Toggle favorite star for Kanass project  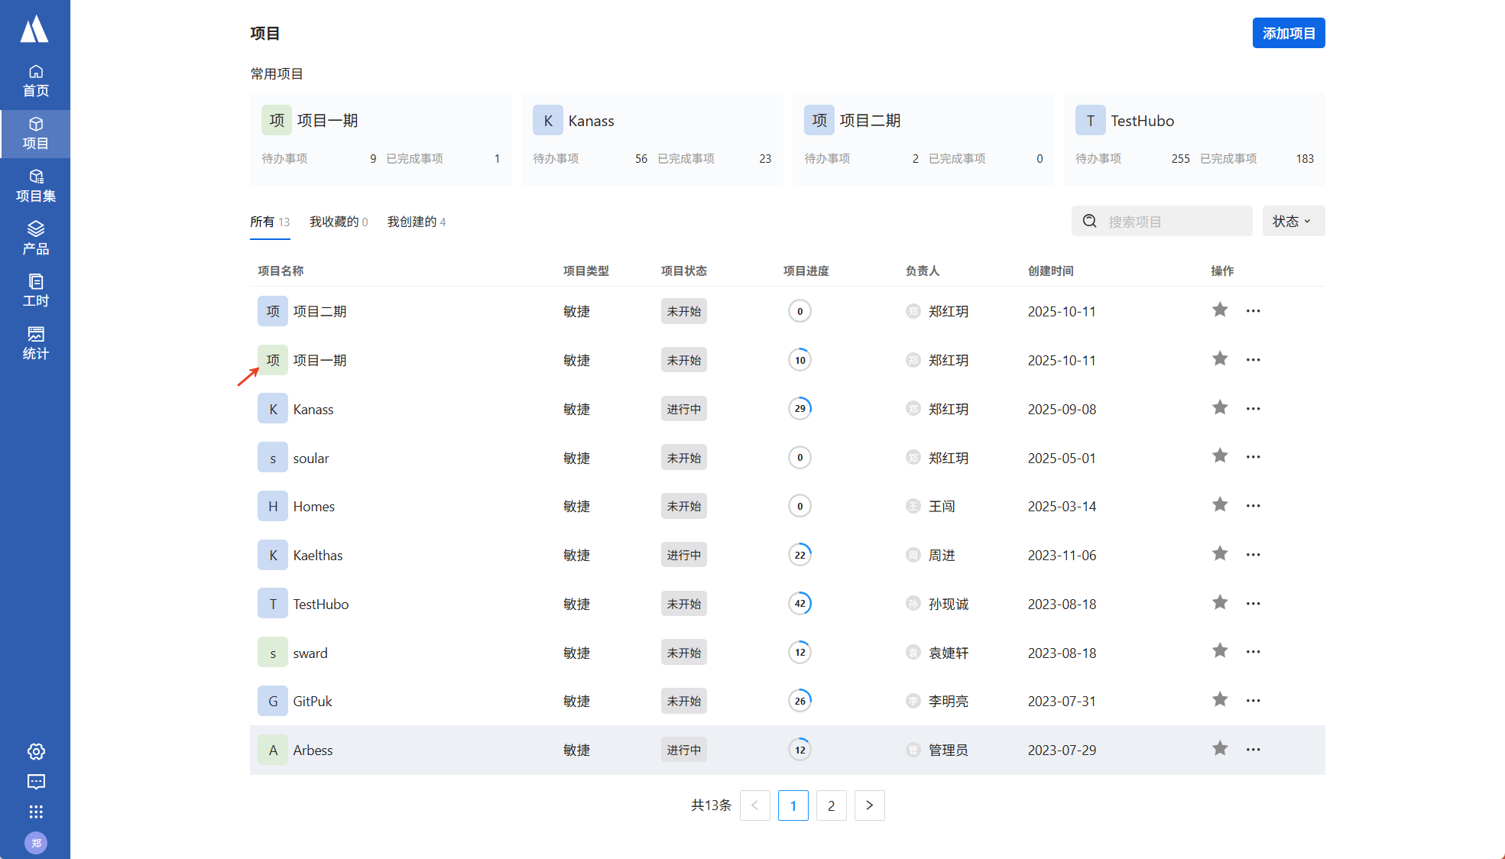click(x=1220, y=408)
